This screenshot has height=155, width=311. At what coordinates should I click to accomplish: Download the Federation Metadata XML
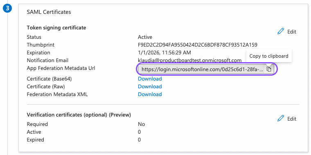coord(150,94)
